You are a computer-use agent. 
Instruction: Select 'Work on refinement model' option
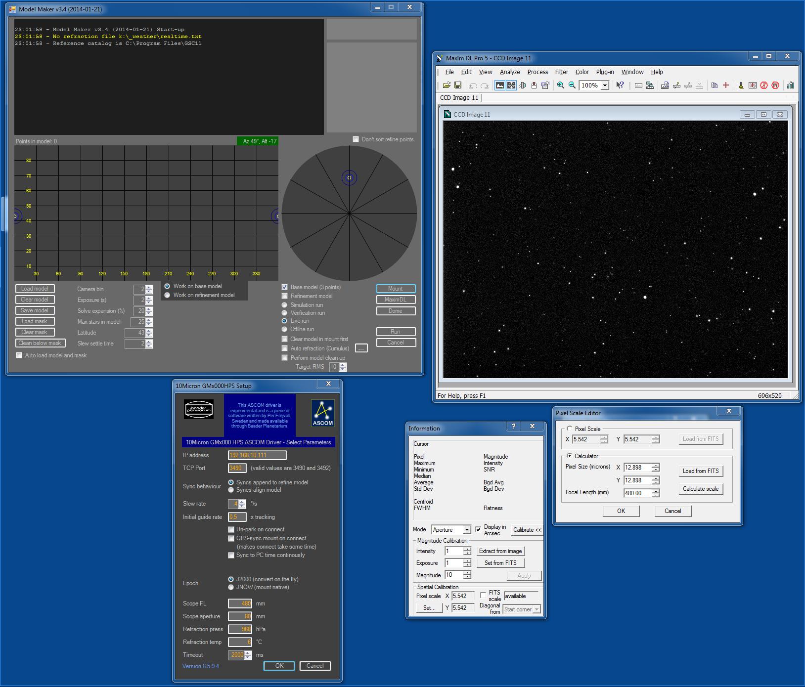(167, 295)
